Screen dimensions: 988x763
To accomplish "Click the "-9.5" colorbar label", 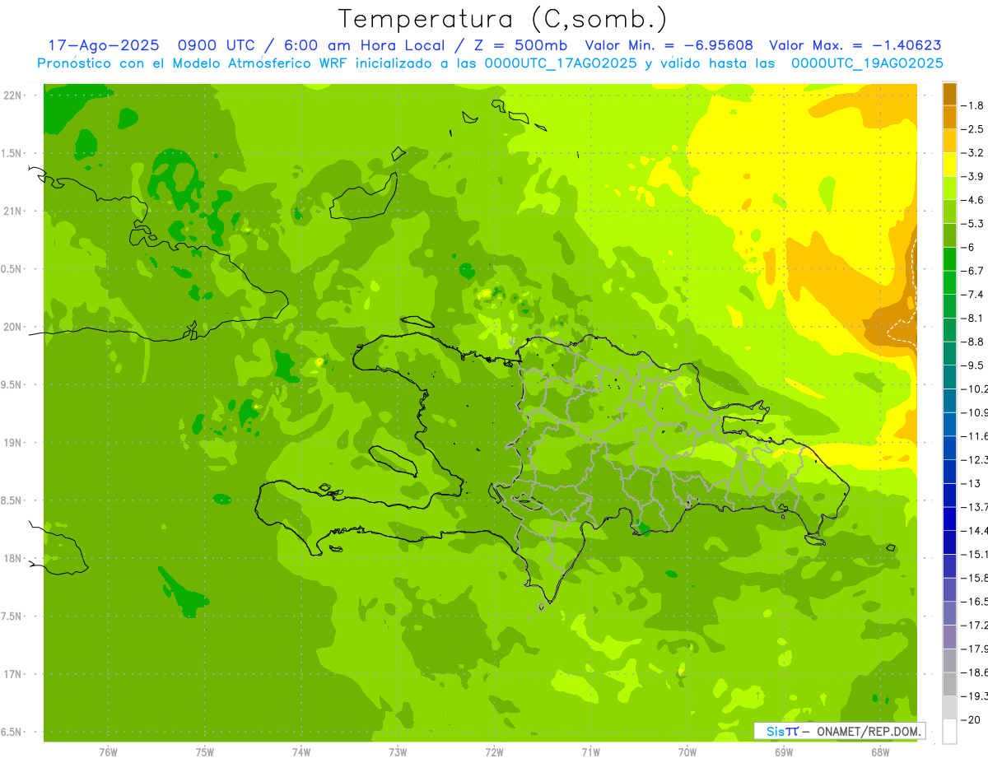I will (974, 365).
